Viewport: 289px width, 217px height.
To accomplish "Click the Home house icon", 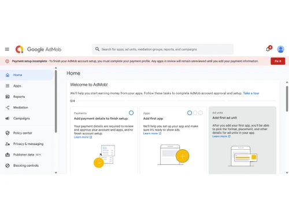I will (8, 75).
